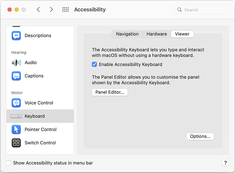Select the Viewer tab

click(x=182, y=34)
